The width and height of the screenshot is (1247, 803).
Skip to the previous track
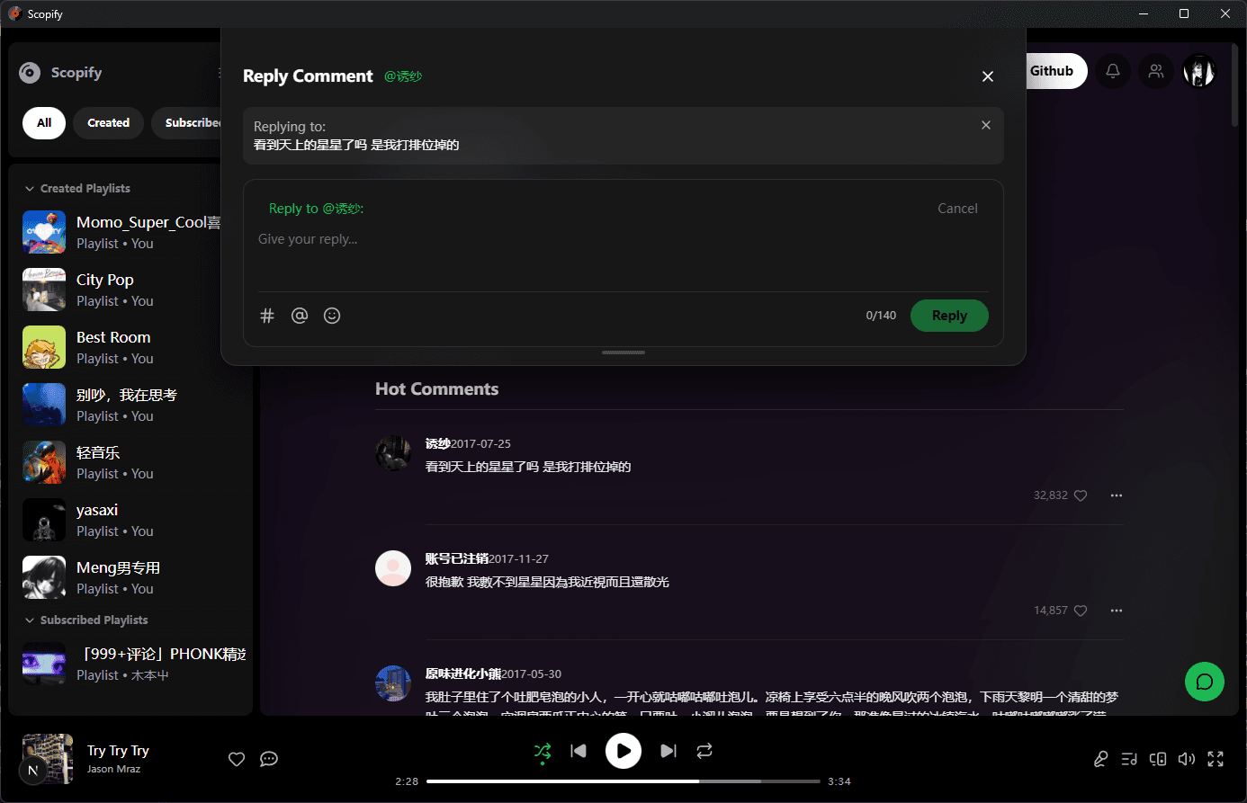579,751
